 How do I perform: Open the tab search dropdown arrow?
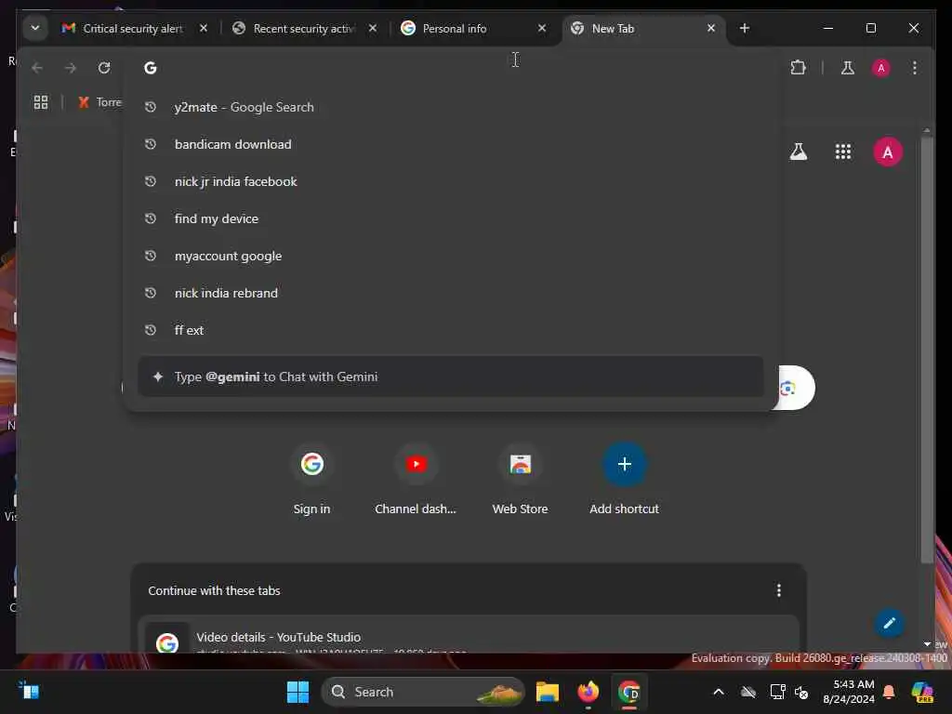click(x=35, y=28)
